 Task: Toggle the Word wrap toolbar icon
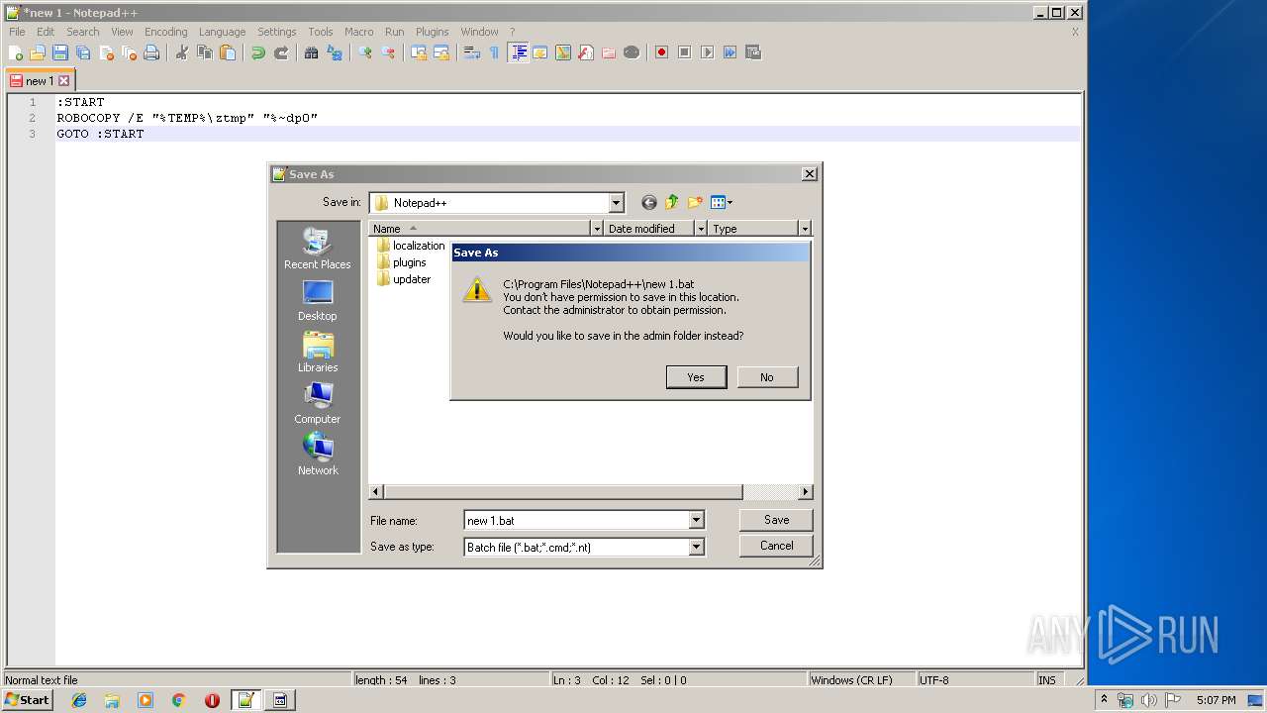coord(472,52)
